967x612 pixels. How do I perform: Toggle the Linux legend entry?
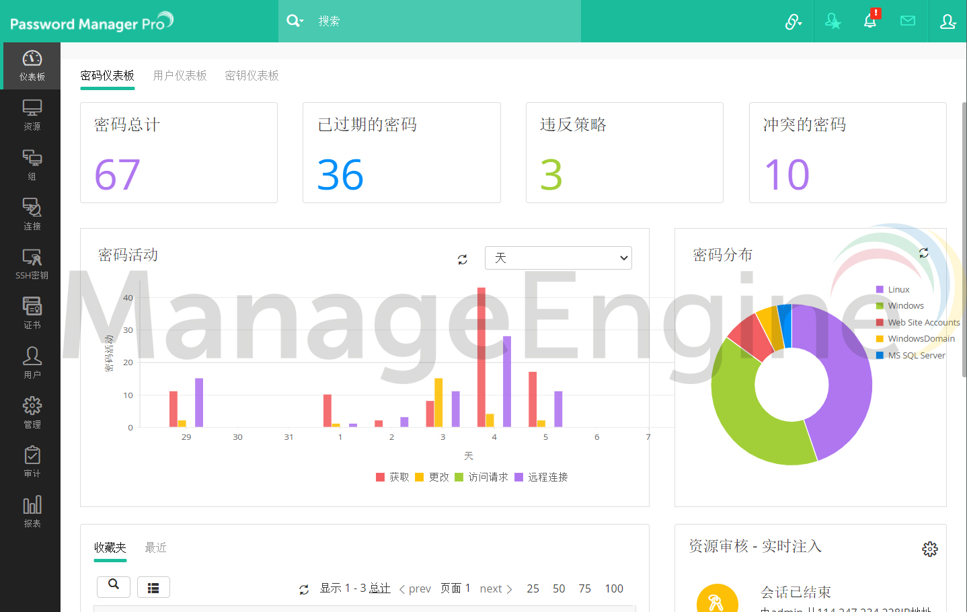[x=893, y=289]
